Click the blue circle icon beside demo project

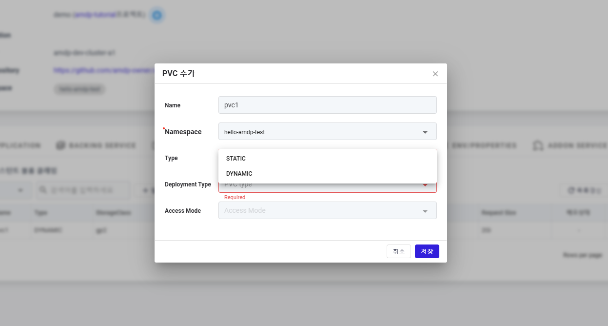[157, 15]
